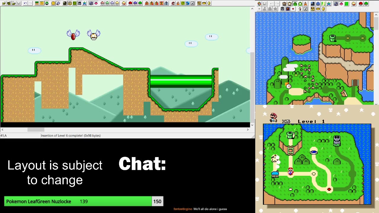Viewport: 379px width, 213px height.
Task: Click the yellow mushroom icon beside the blue mushroom
Action: point(117,3)
